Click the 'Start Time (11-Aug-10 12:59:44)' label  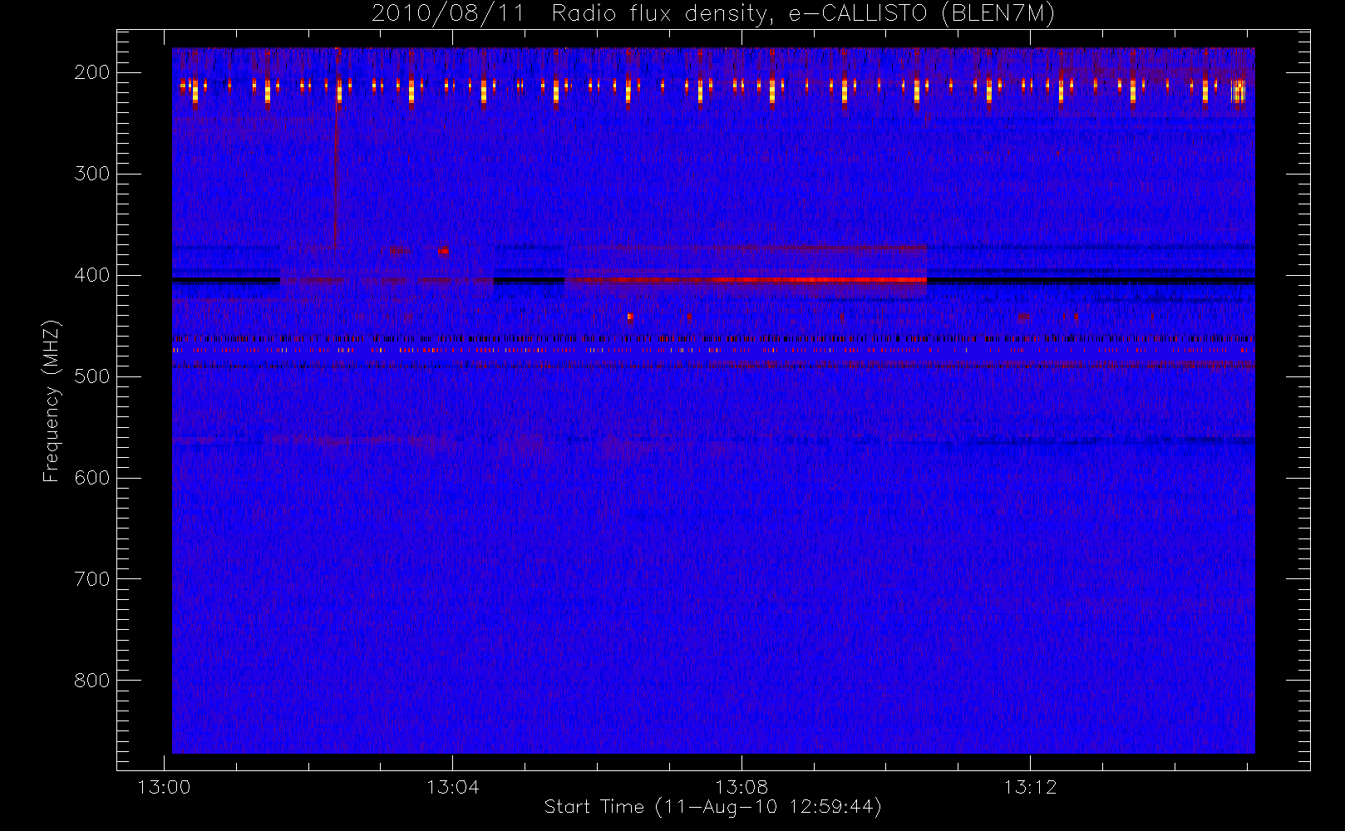[712, 807]
